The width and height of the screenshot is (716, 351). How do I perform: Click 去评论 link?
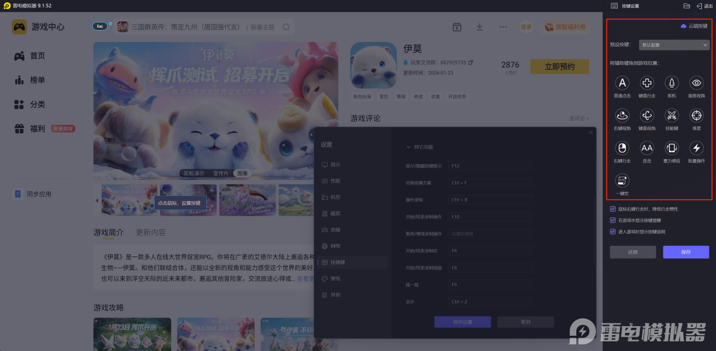[x=578, y=118]
